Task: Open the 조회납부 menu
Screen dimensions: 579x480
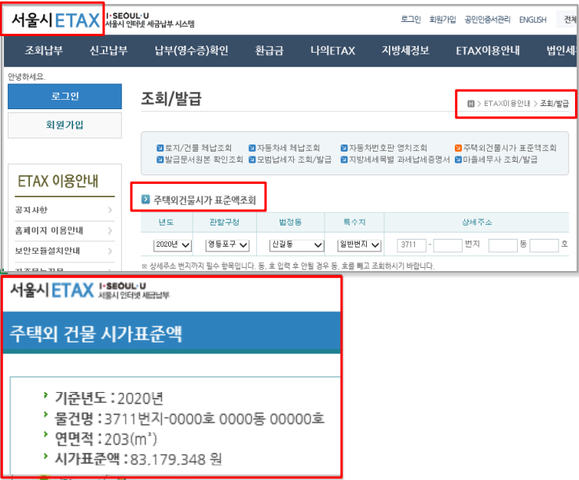Action: point(44,50)
